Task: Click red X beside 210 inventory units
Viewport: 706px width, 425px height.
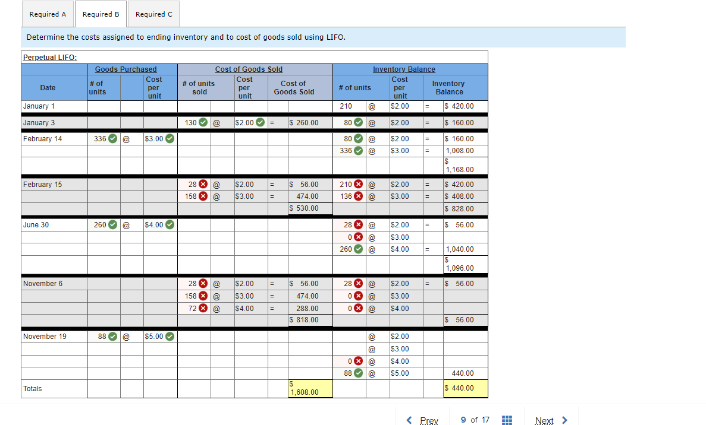Action: (359, 184)
